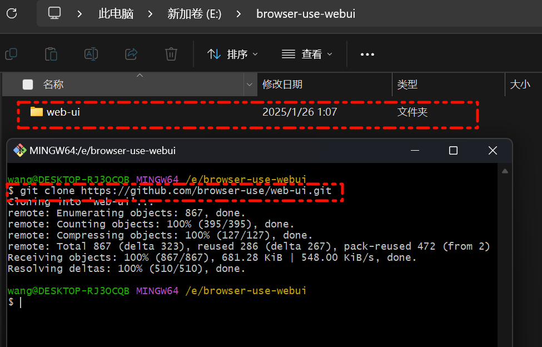Click the This PC monitor icon in address bar
The width and height of the screenshot is (542, 347).
tap(54, 13)
